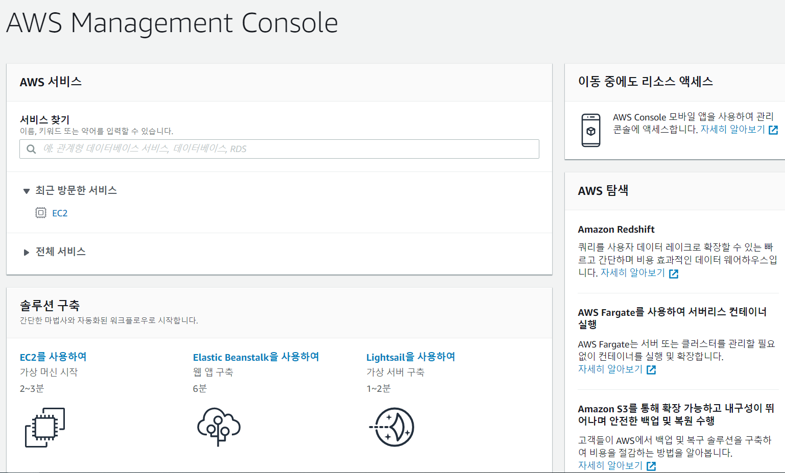The width and height of the screenshot is (785, 473).
Task: Click the AWS Fargate 서버리스 컨테이너 heading
Action: 672,318
